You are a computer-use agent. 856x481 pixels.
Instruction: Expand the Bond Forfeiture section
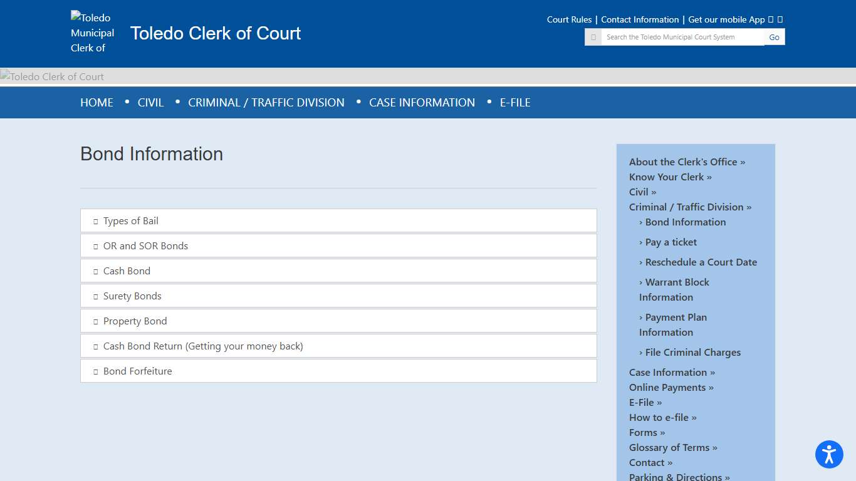(338, 371)
